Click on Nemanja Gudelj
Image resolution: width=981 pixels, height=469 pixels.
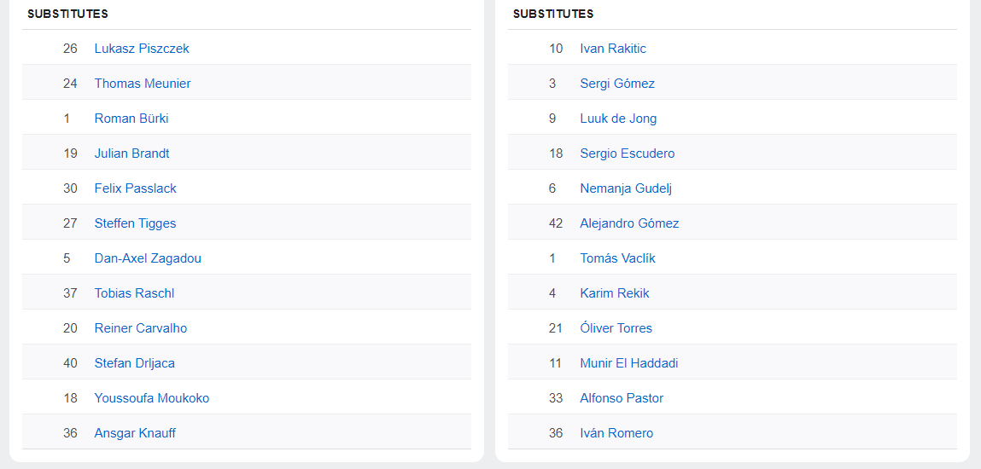point(626,188)
